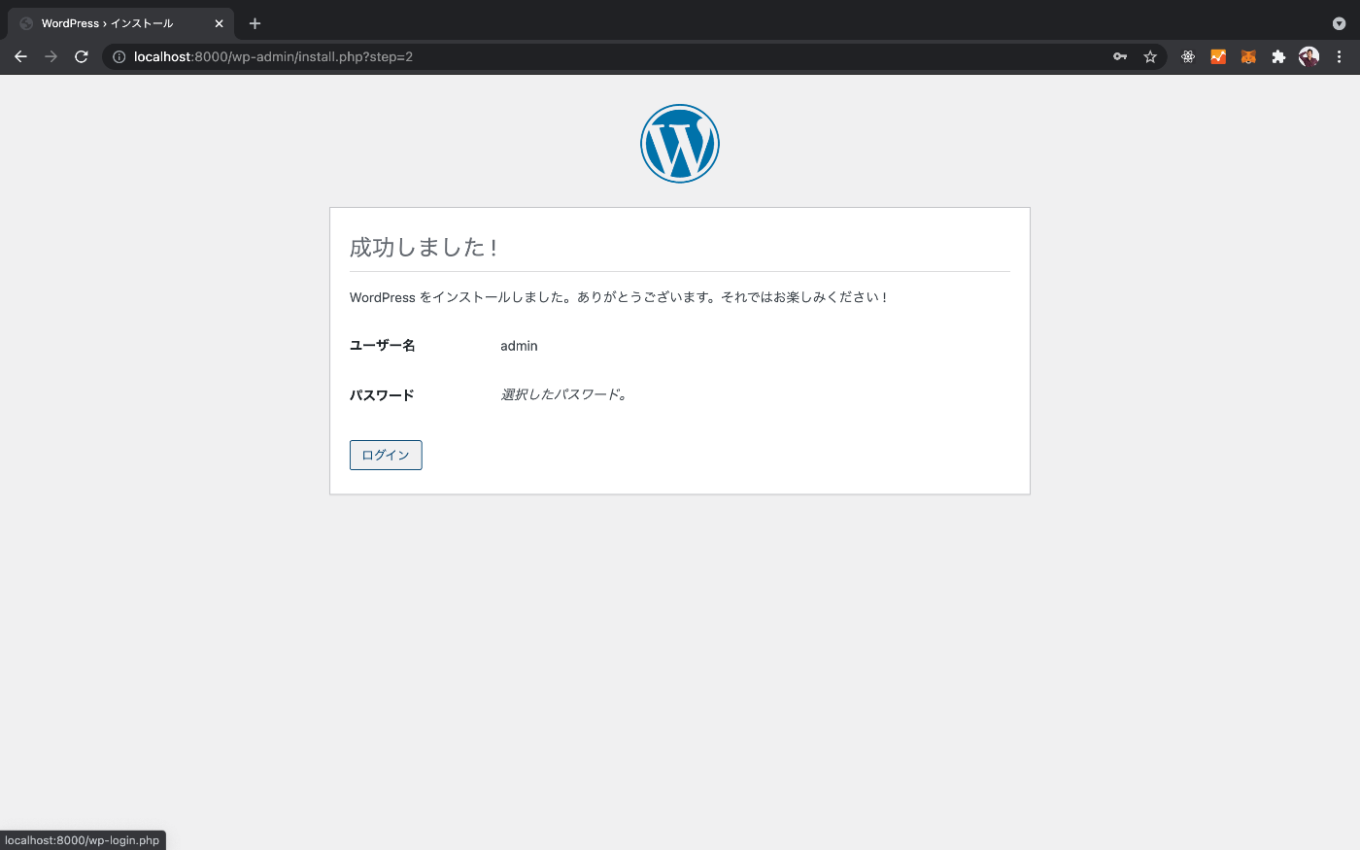Open the orange chart extension icon

click(1218, 56)
